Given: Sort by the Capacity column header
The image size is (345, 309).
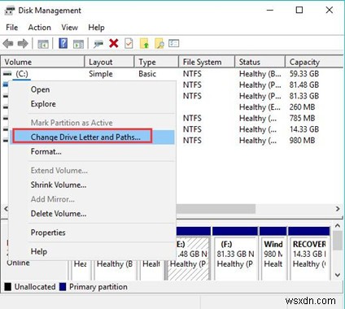Looking at the screenshot, I should click(x=315, y=62).
